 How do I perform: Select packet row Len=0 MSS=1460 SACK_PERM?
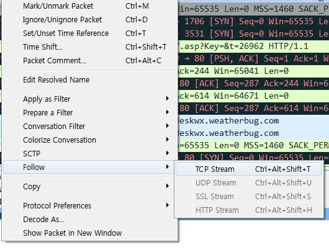click(x=253, y=145)
